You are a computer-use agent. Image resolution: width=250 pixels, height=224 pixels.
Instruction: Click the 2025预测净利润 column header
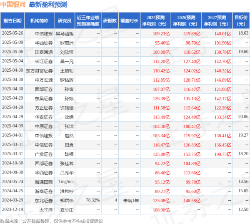[x=155, y=20]
